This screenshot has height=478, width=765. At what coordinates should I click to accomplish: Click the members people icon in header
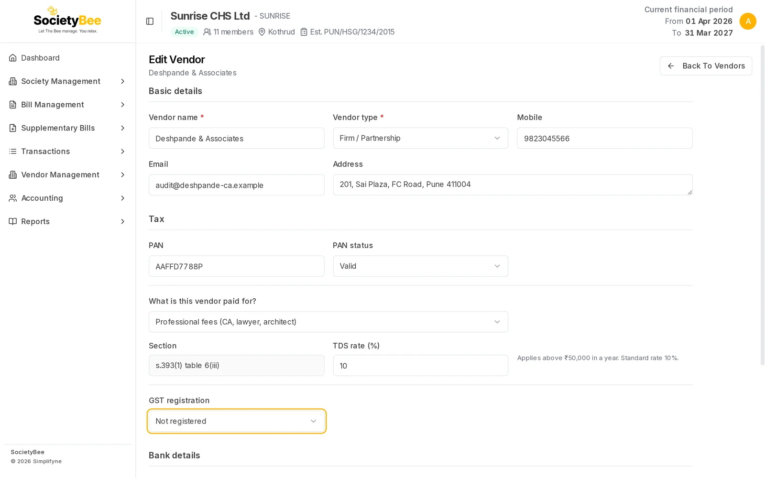(x=207, y=32)
